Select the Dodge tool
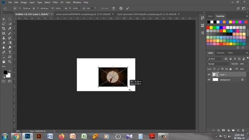This screenshot has width=249, height=140. 9,47
